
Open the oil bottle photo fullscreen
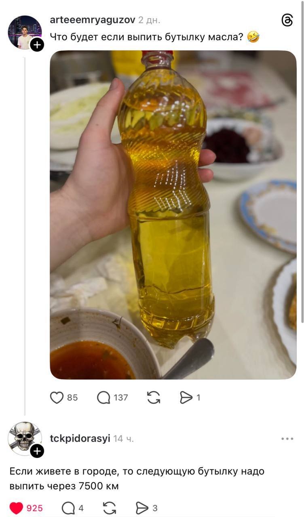[173, 214]
